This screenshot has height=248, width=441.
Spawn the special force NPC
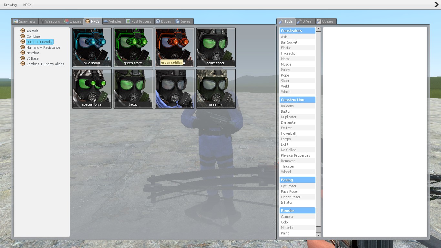coord(92,88)
